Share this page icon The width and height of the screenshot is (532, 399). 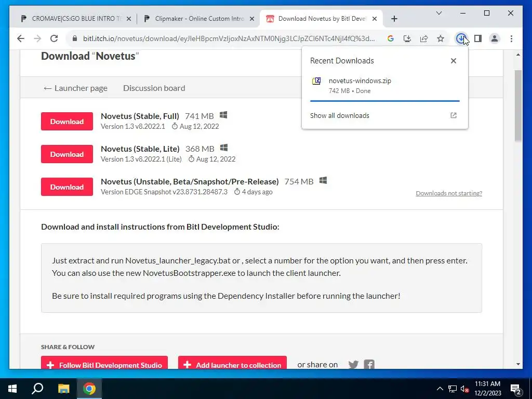click(x=424, y=38)
